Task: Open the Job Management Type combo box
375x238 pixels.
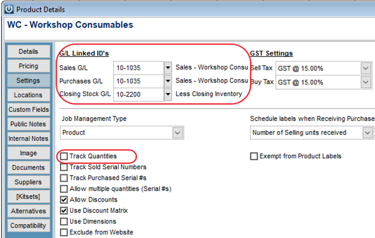Action: [122, 133]
